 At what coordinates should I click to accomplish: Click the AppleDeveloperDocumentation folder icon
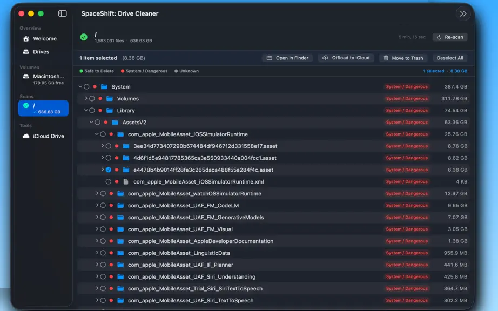tap(120, 241)
